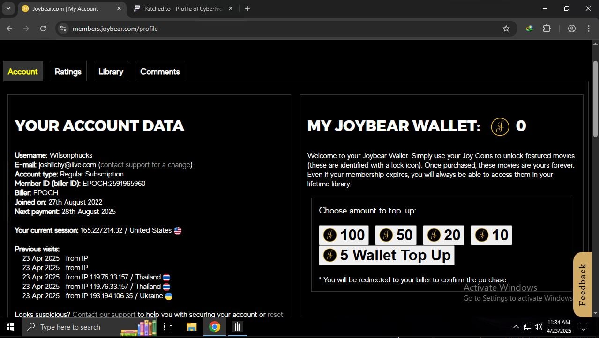
Task: Open the Feedback side tab
Action: click(583, 285)
